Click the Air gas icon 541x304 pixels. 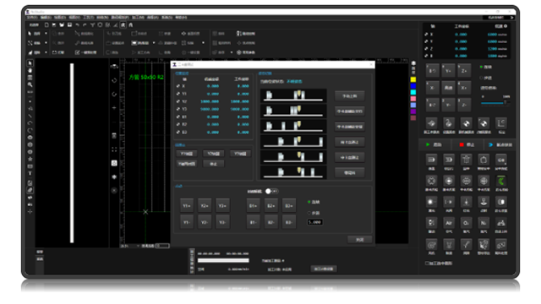click(x=449, y=223)
